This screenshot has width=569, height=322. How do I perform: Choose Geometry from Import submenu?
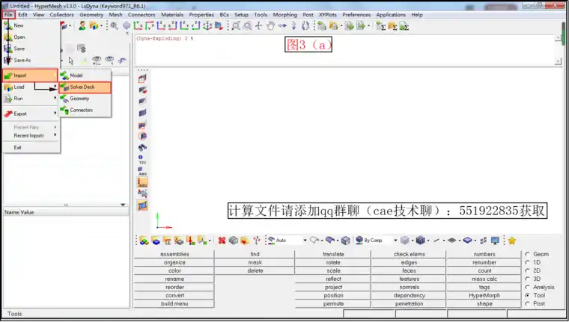85,99
